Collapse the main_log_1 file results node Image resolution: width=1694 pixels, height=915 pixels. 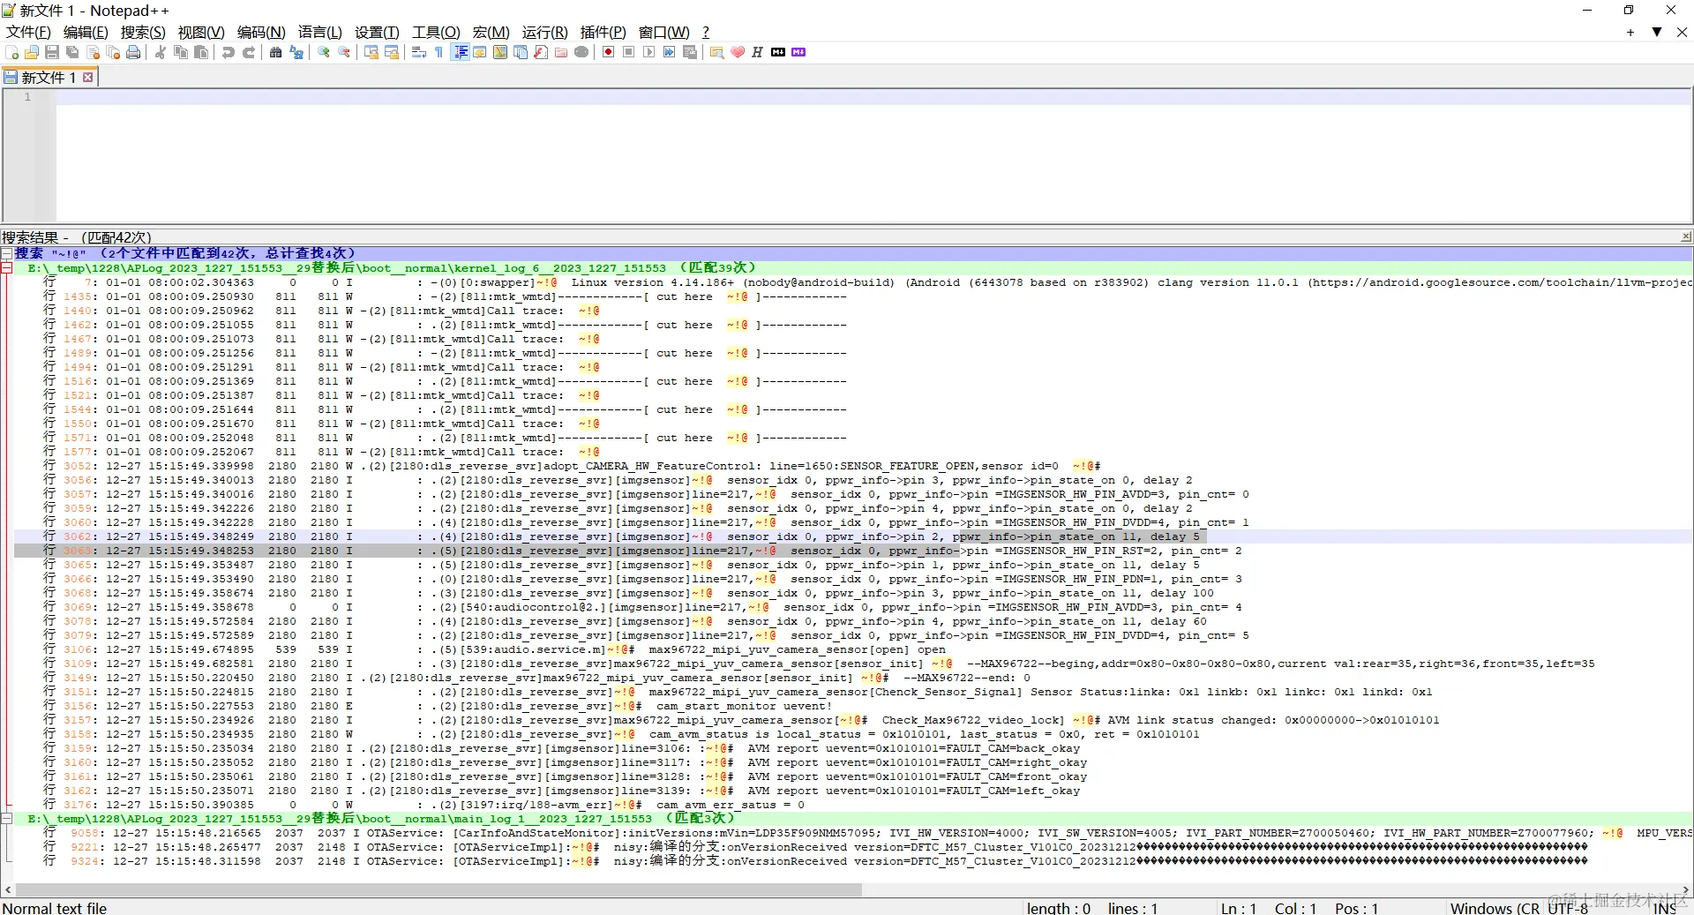[x=6, y=818]
